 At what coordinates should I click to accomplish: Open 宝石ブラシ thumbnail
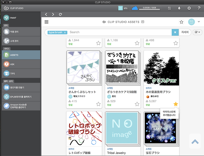coord(161,129)
